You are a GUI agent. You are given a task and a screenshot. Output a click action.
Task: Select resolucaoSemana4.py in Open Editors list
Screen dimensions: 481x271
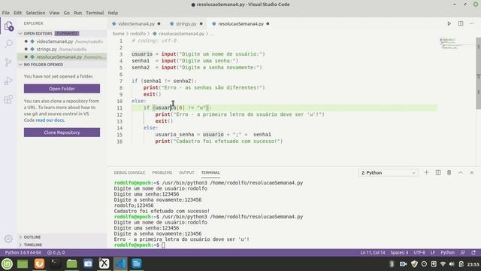point(62,57)
